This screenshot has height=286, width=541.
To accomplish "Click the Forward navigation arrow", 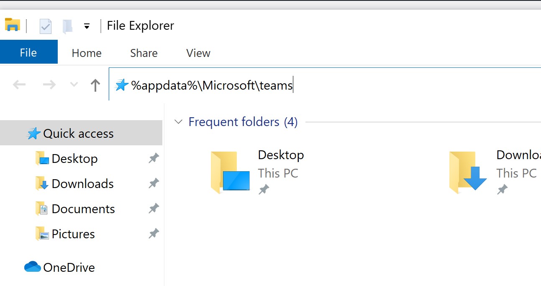I will coord(49,85).
